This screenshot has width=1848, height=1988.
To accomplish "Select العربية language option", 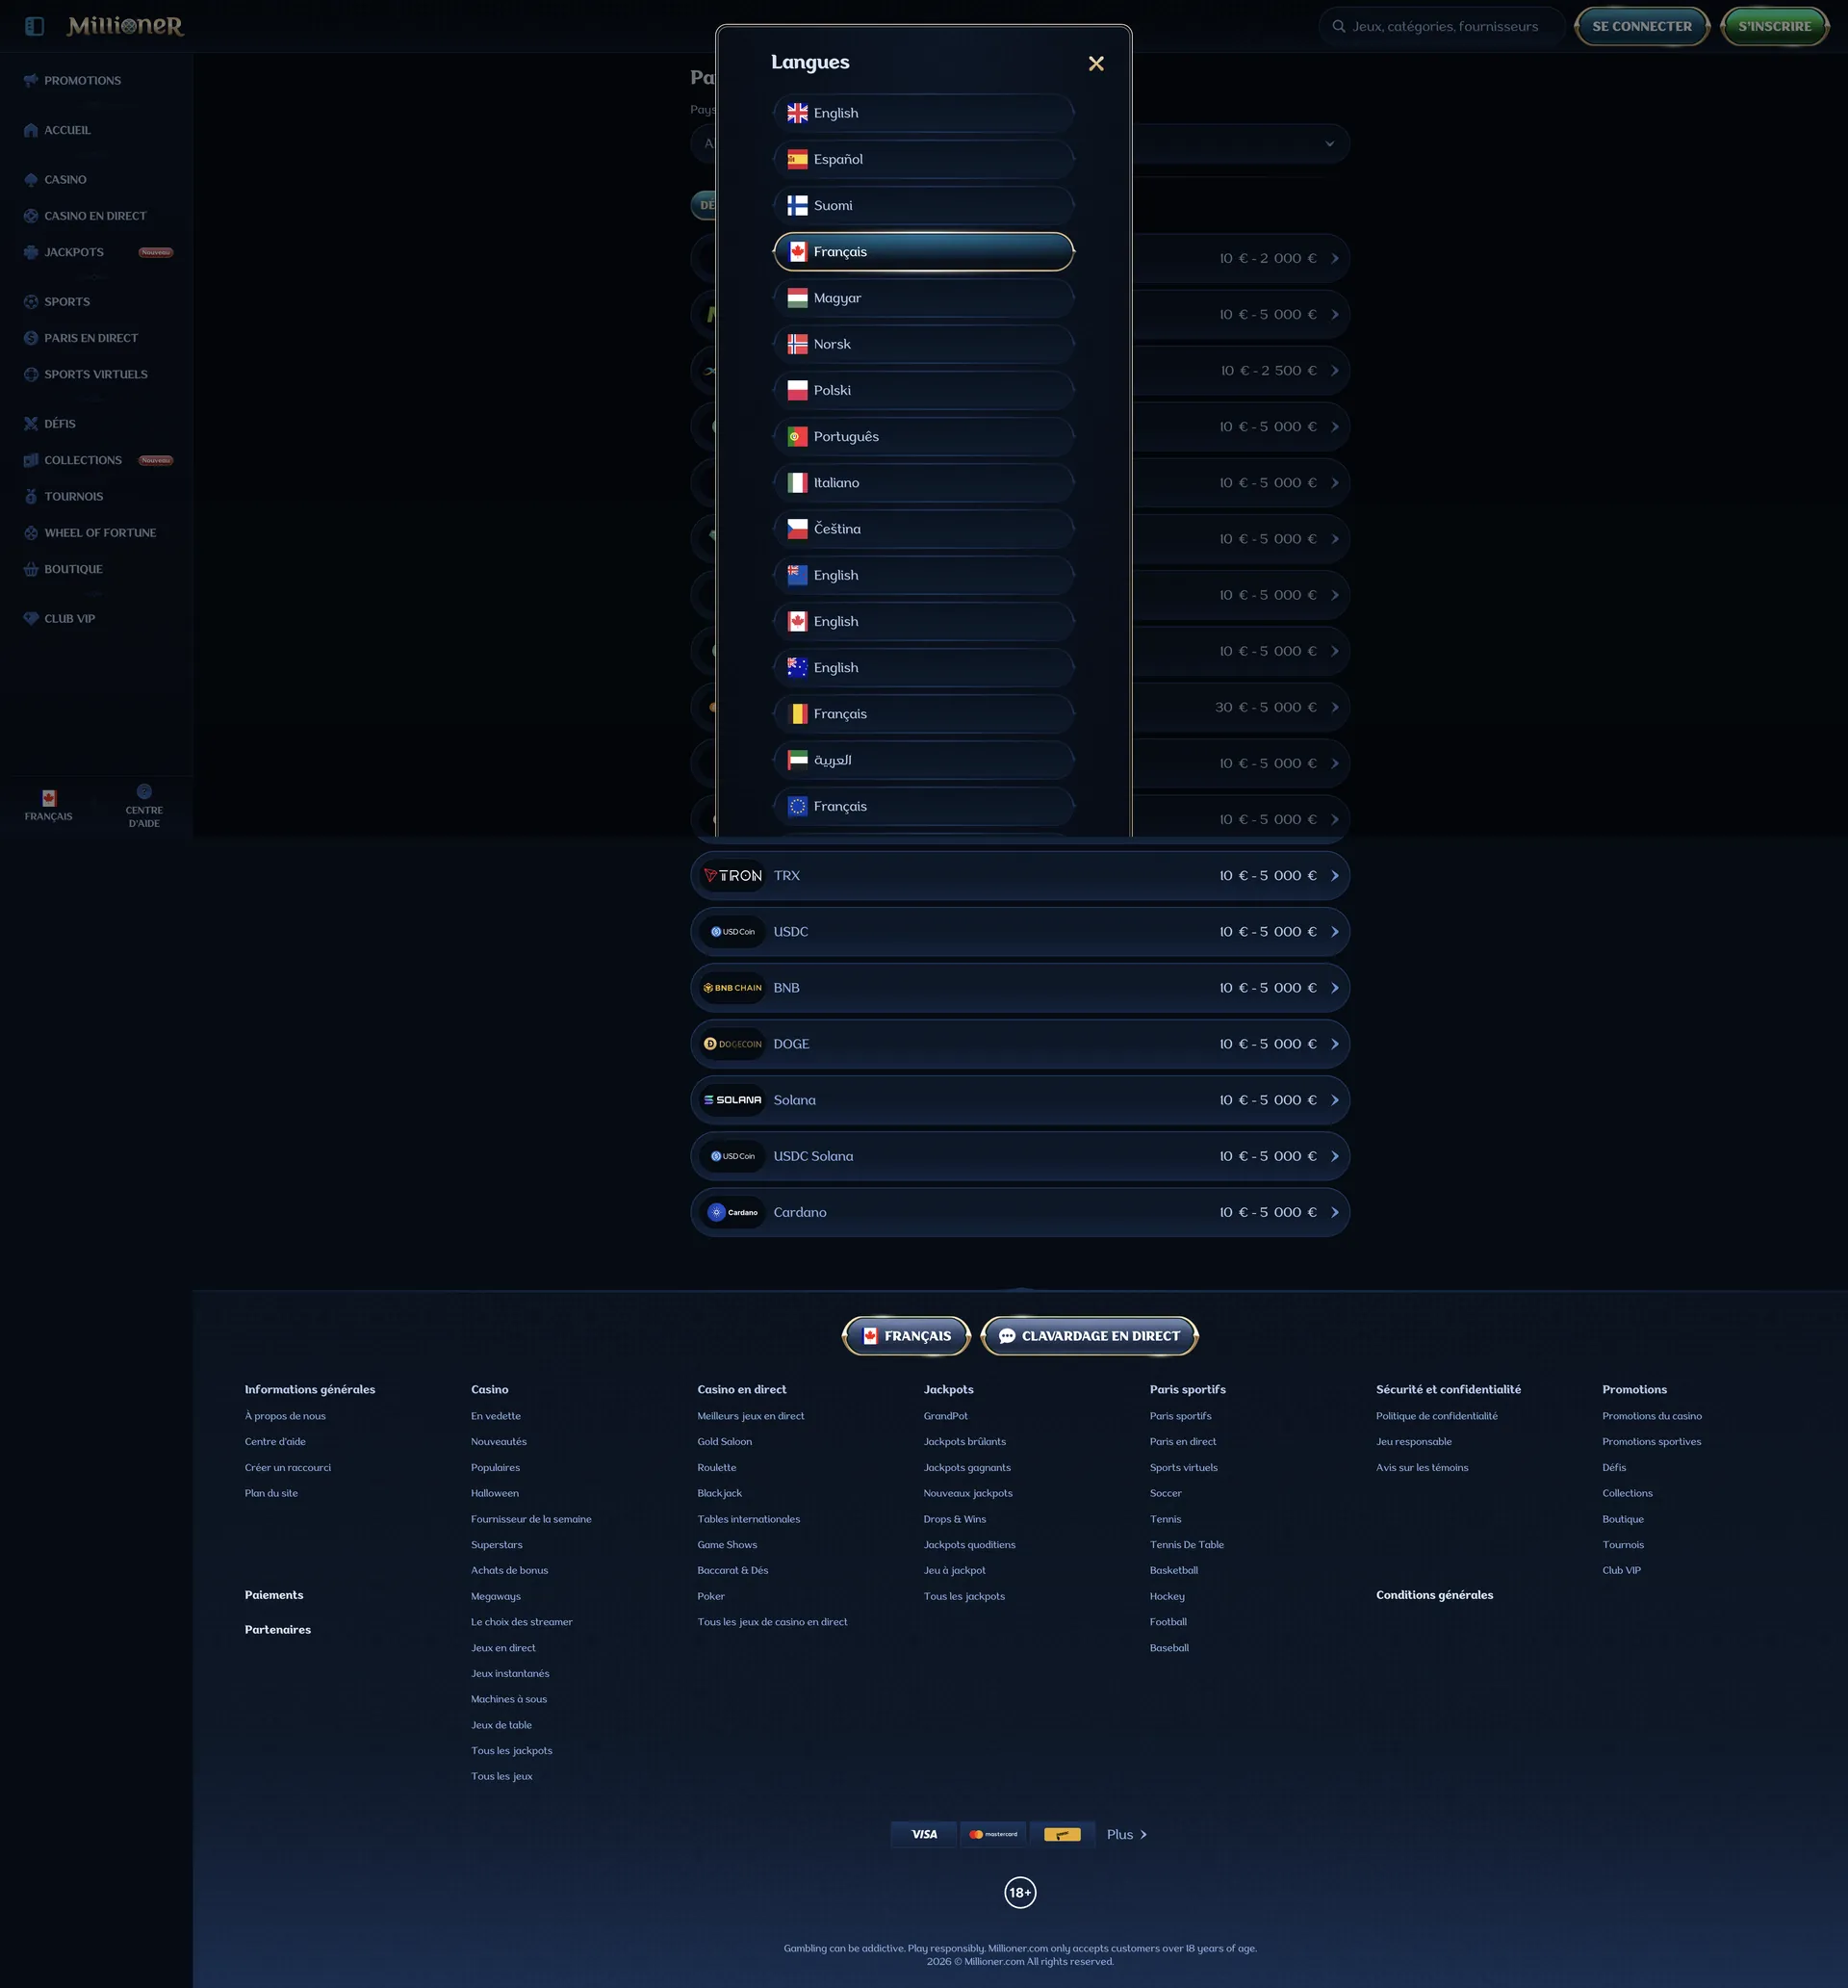I will (923, 760).
